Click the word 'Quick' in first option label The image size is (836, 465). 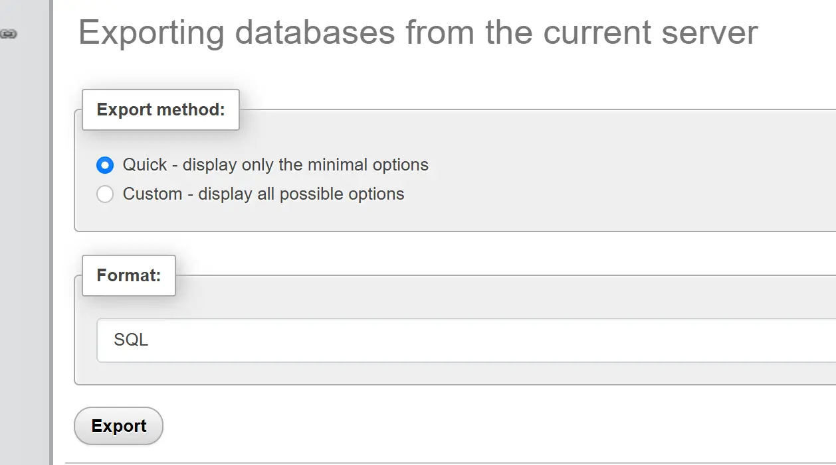coord(144,165)
